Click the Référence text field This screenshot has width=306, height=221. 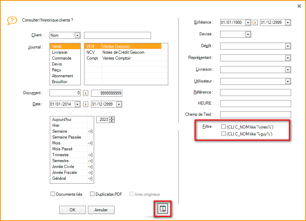point(255,92)
